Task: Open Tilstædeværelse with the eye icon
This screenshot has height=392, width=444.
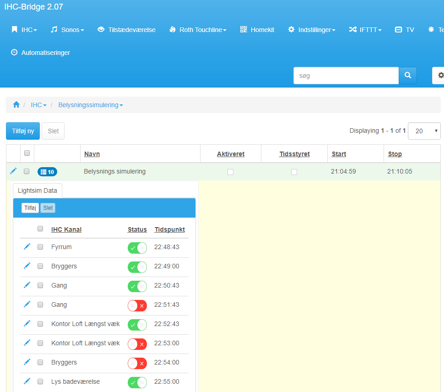Action: (126, 30)
